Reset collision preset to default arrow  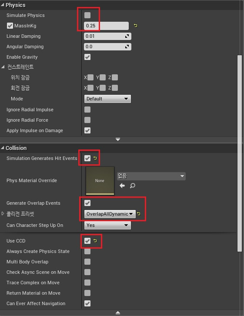pos(139,214)
